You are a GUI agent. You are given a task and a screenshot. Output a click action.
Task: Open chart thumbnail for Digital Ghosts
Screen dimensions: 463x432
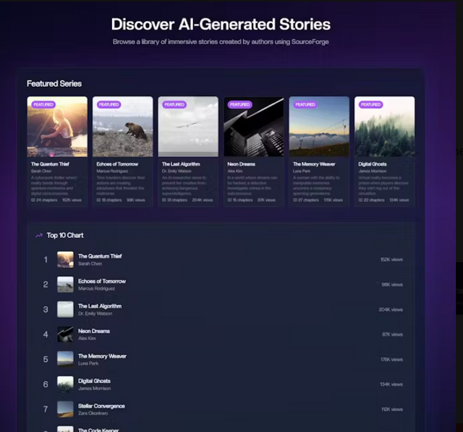click(x=65, y=384)
